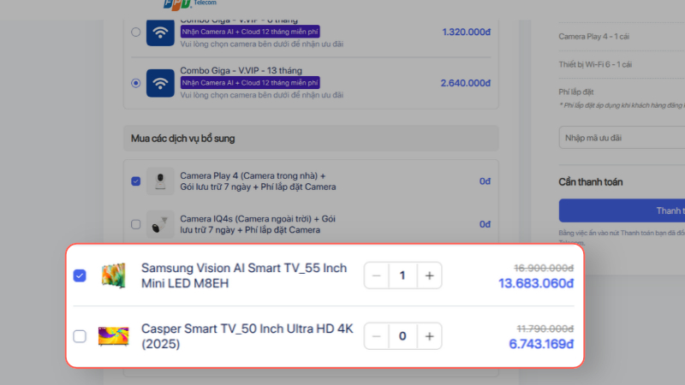685x385 pixels.
Task: Click the Camera IQ4s product thumbnail
Action: [x=160, y=224]
